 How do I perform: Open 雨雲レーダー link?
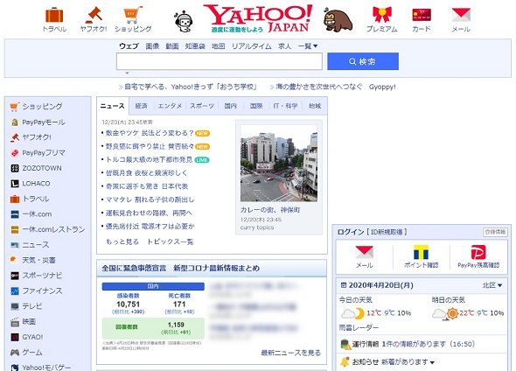tap(359, 328)
